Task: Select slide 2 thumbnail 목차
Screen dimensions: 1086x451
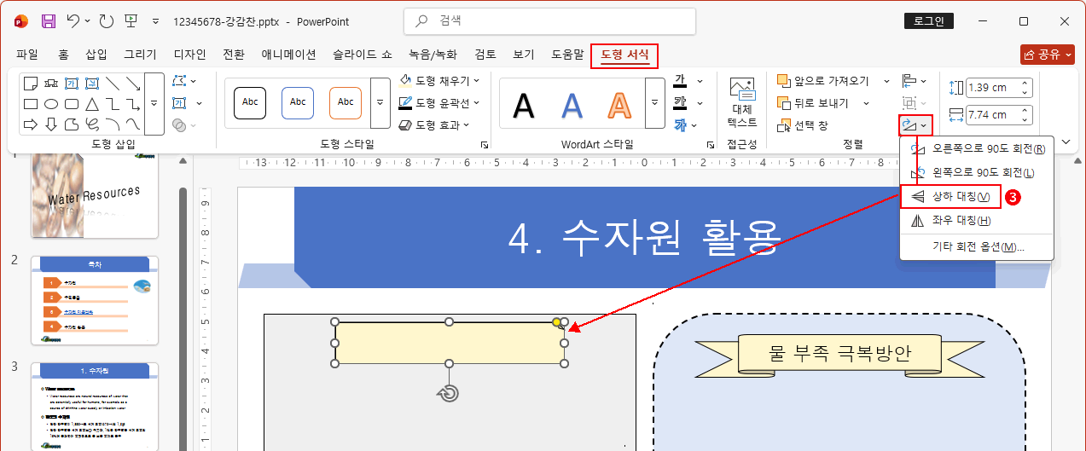Action: pos(95,300)
